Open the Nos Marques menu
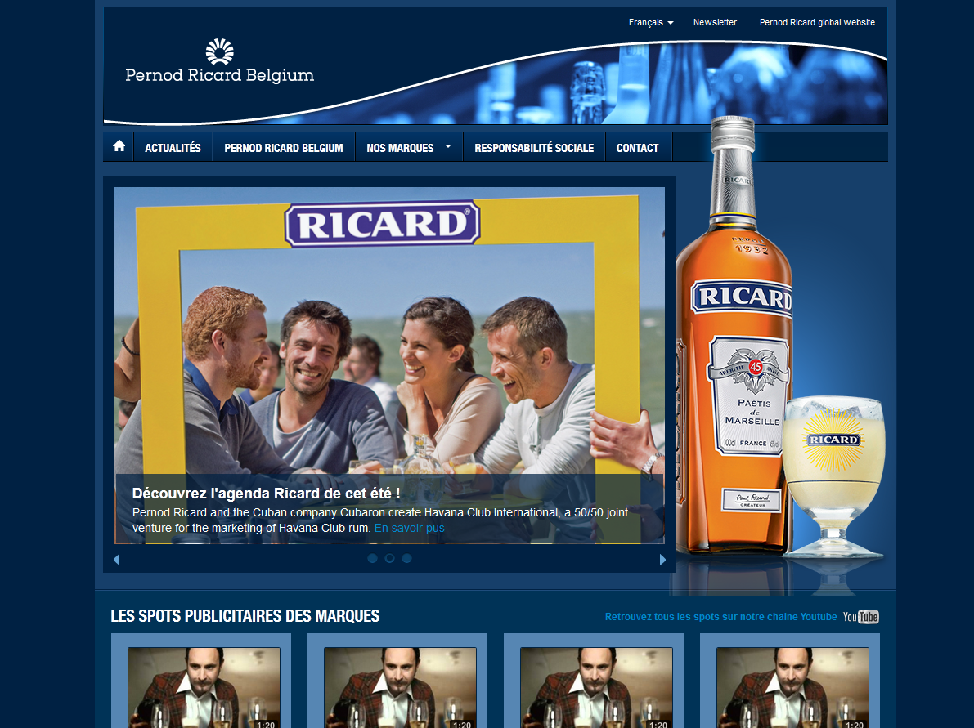 [400, 148]
